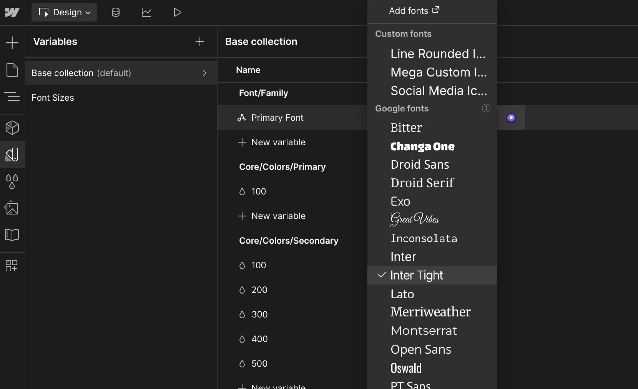Image resolution: width=638 pixels, height=389 pixels.
Task: Open the Components cube icon
Action: (x=12, y=127)
